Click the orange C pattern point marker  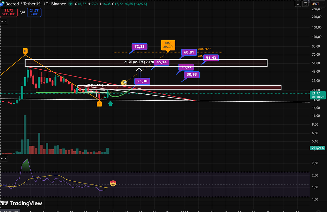pos(99,104)
